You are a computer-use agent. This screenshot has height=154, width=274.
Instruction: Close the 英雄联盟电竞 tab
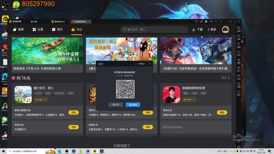coord(89,22)
